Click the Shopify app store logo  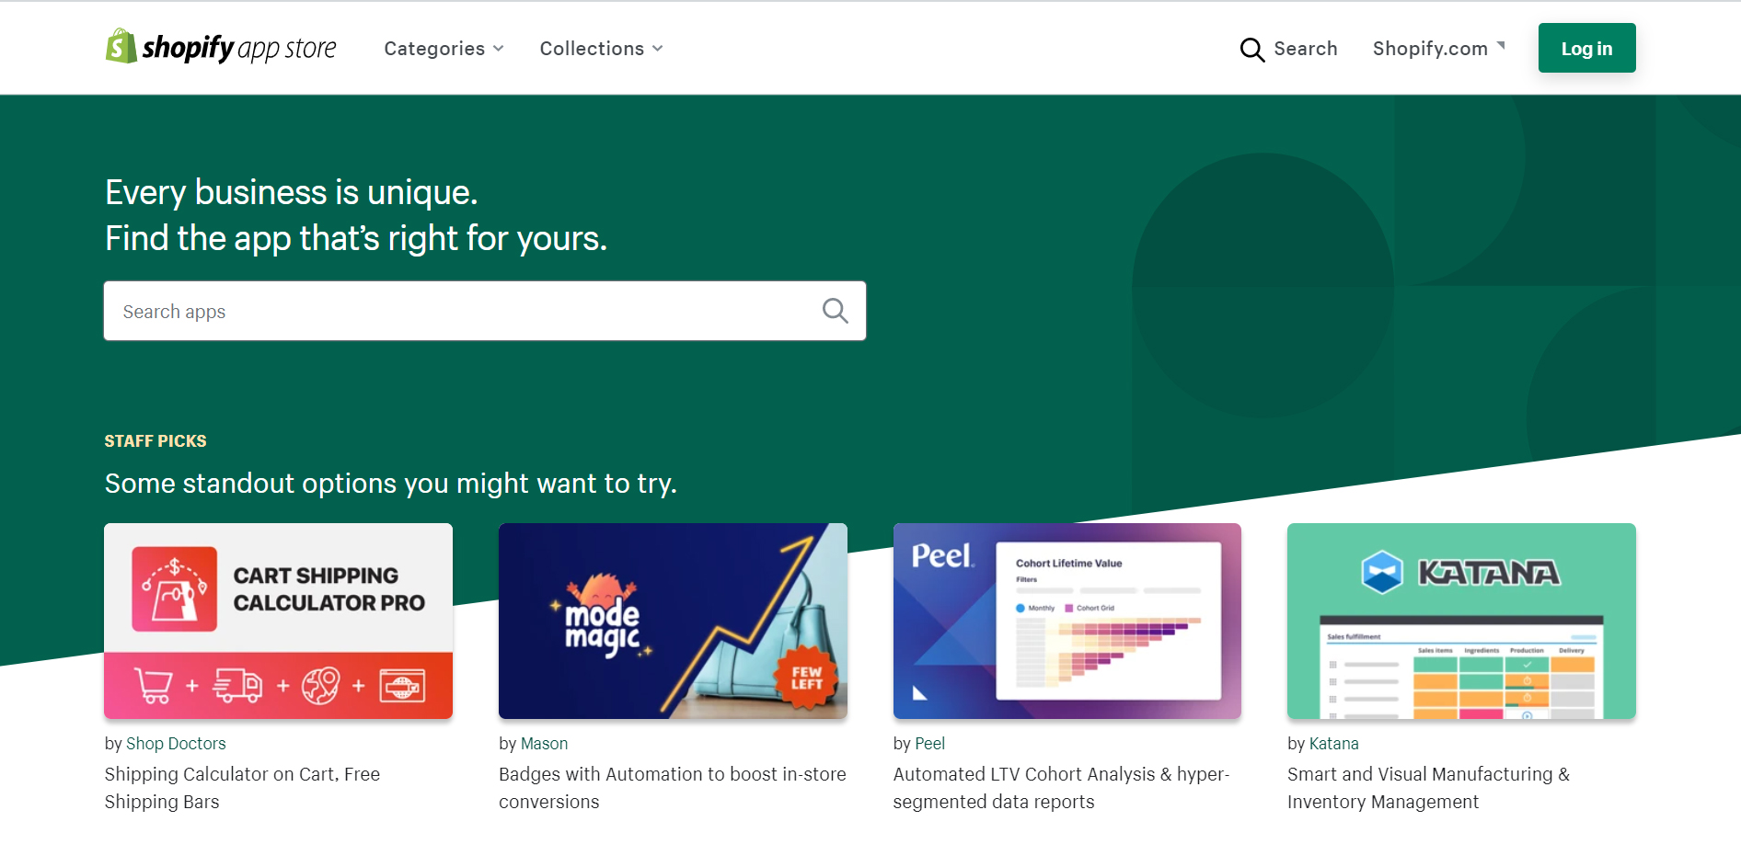point(221,47)
